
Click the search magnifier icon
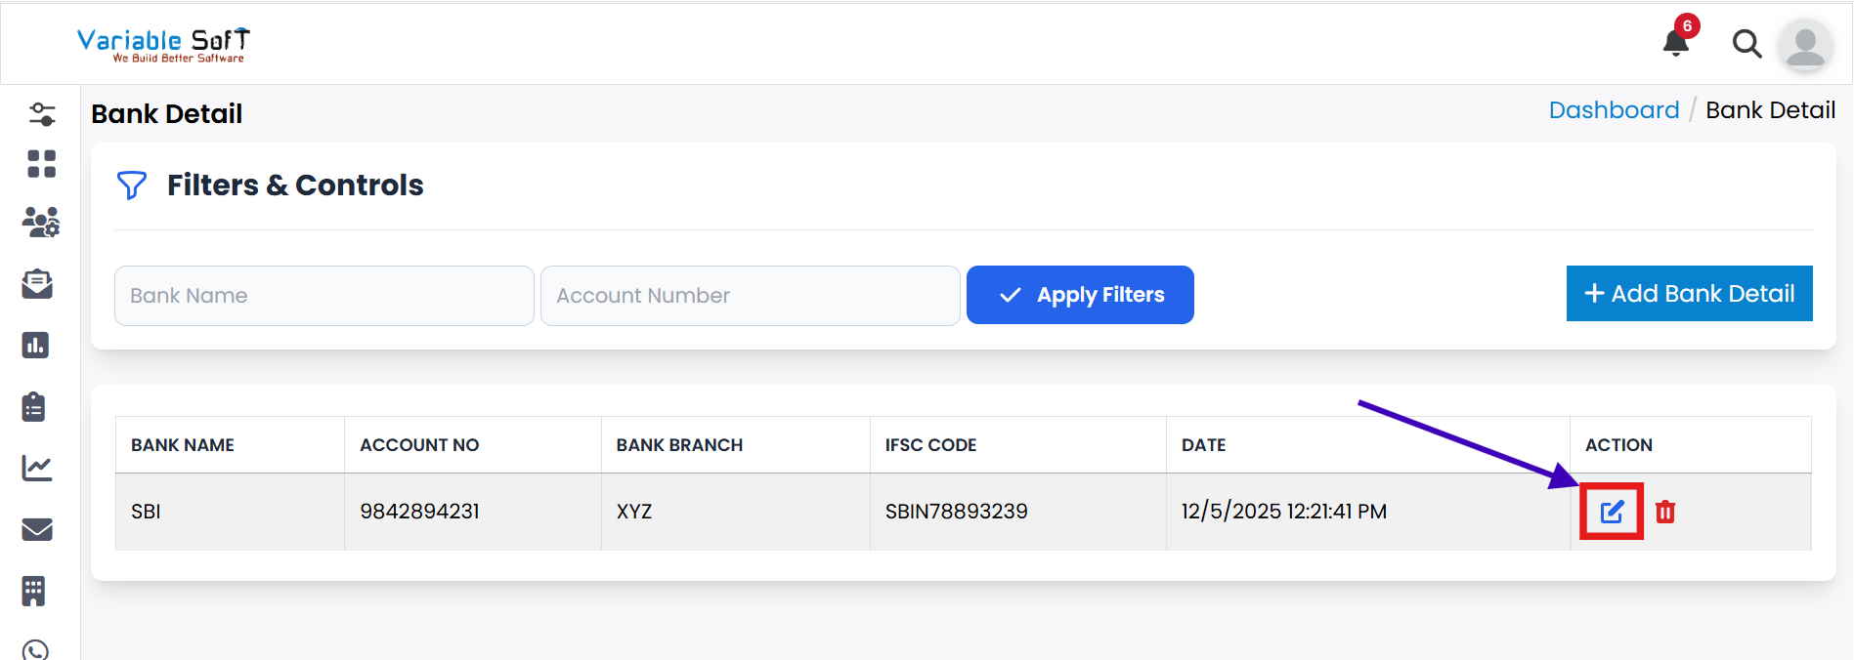click(1746, 44)
